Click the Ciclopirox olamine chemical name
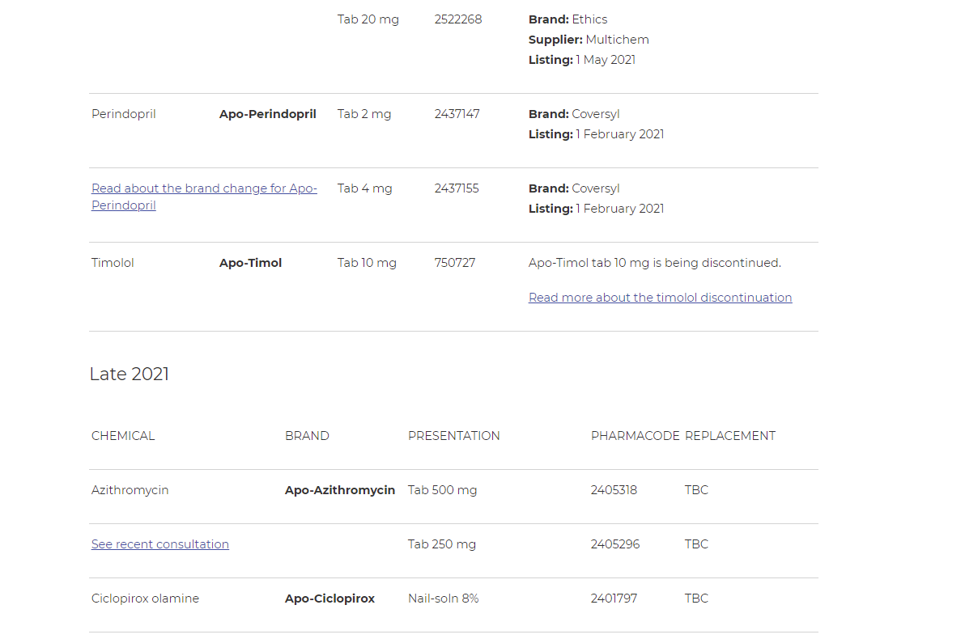 [145, 599]
